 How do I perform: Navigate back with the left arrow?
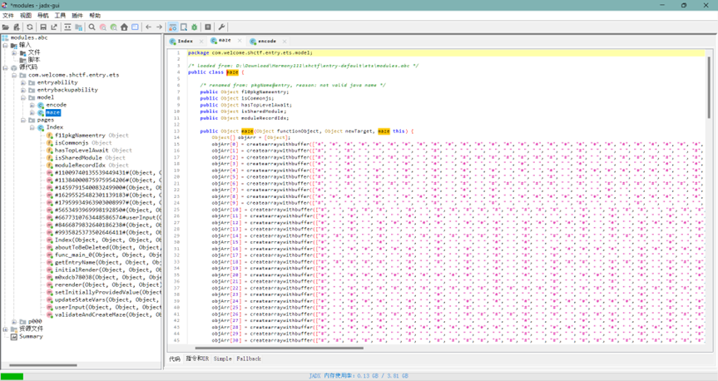(x=148, y=27)
